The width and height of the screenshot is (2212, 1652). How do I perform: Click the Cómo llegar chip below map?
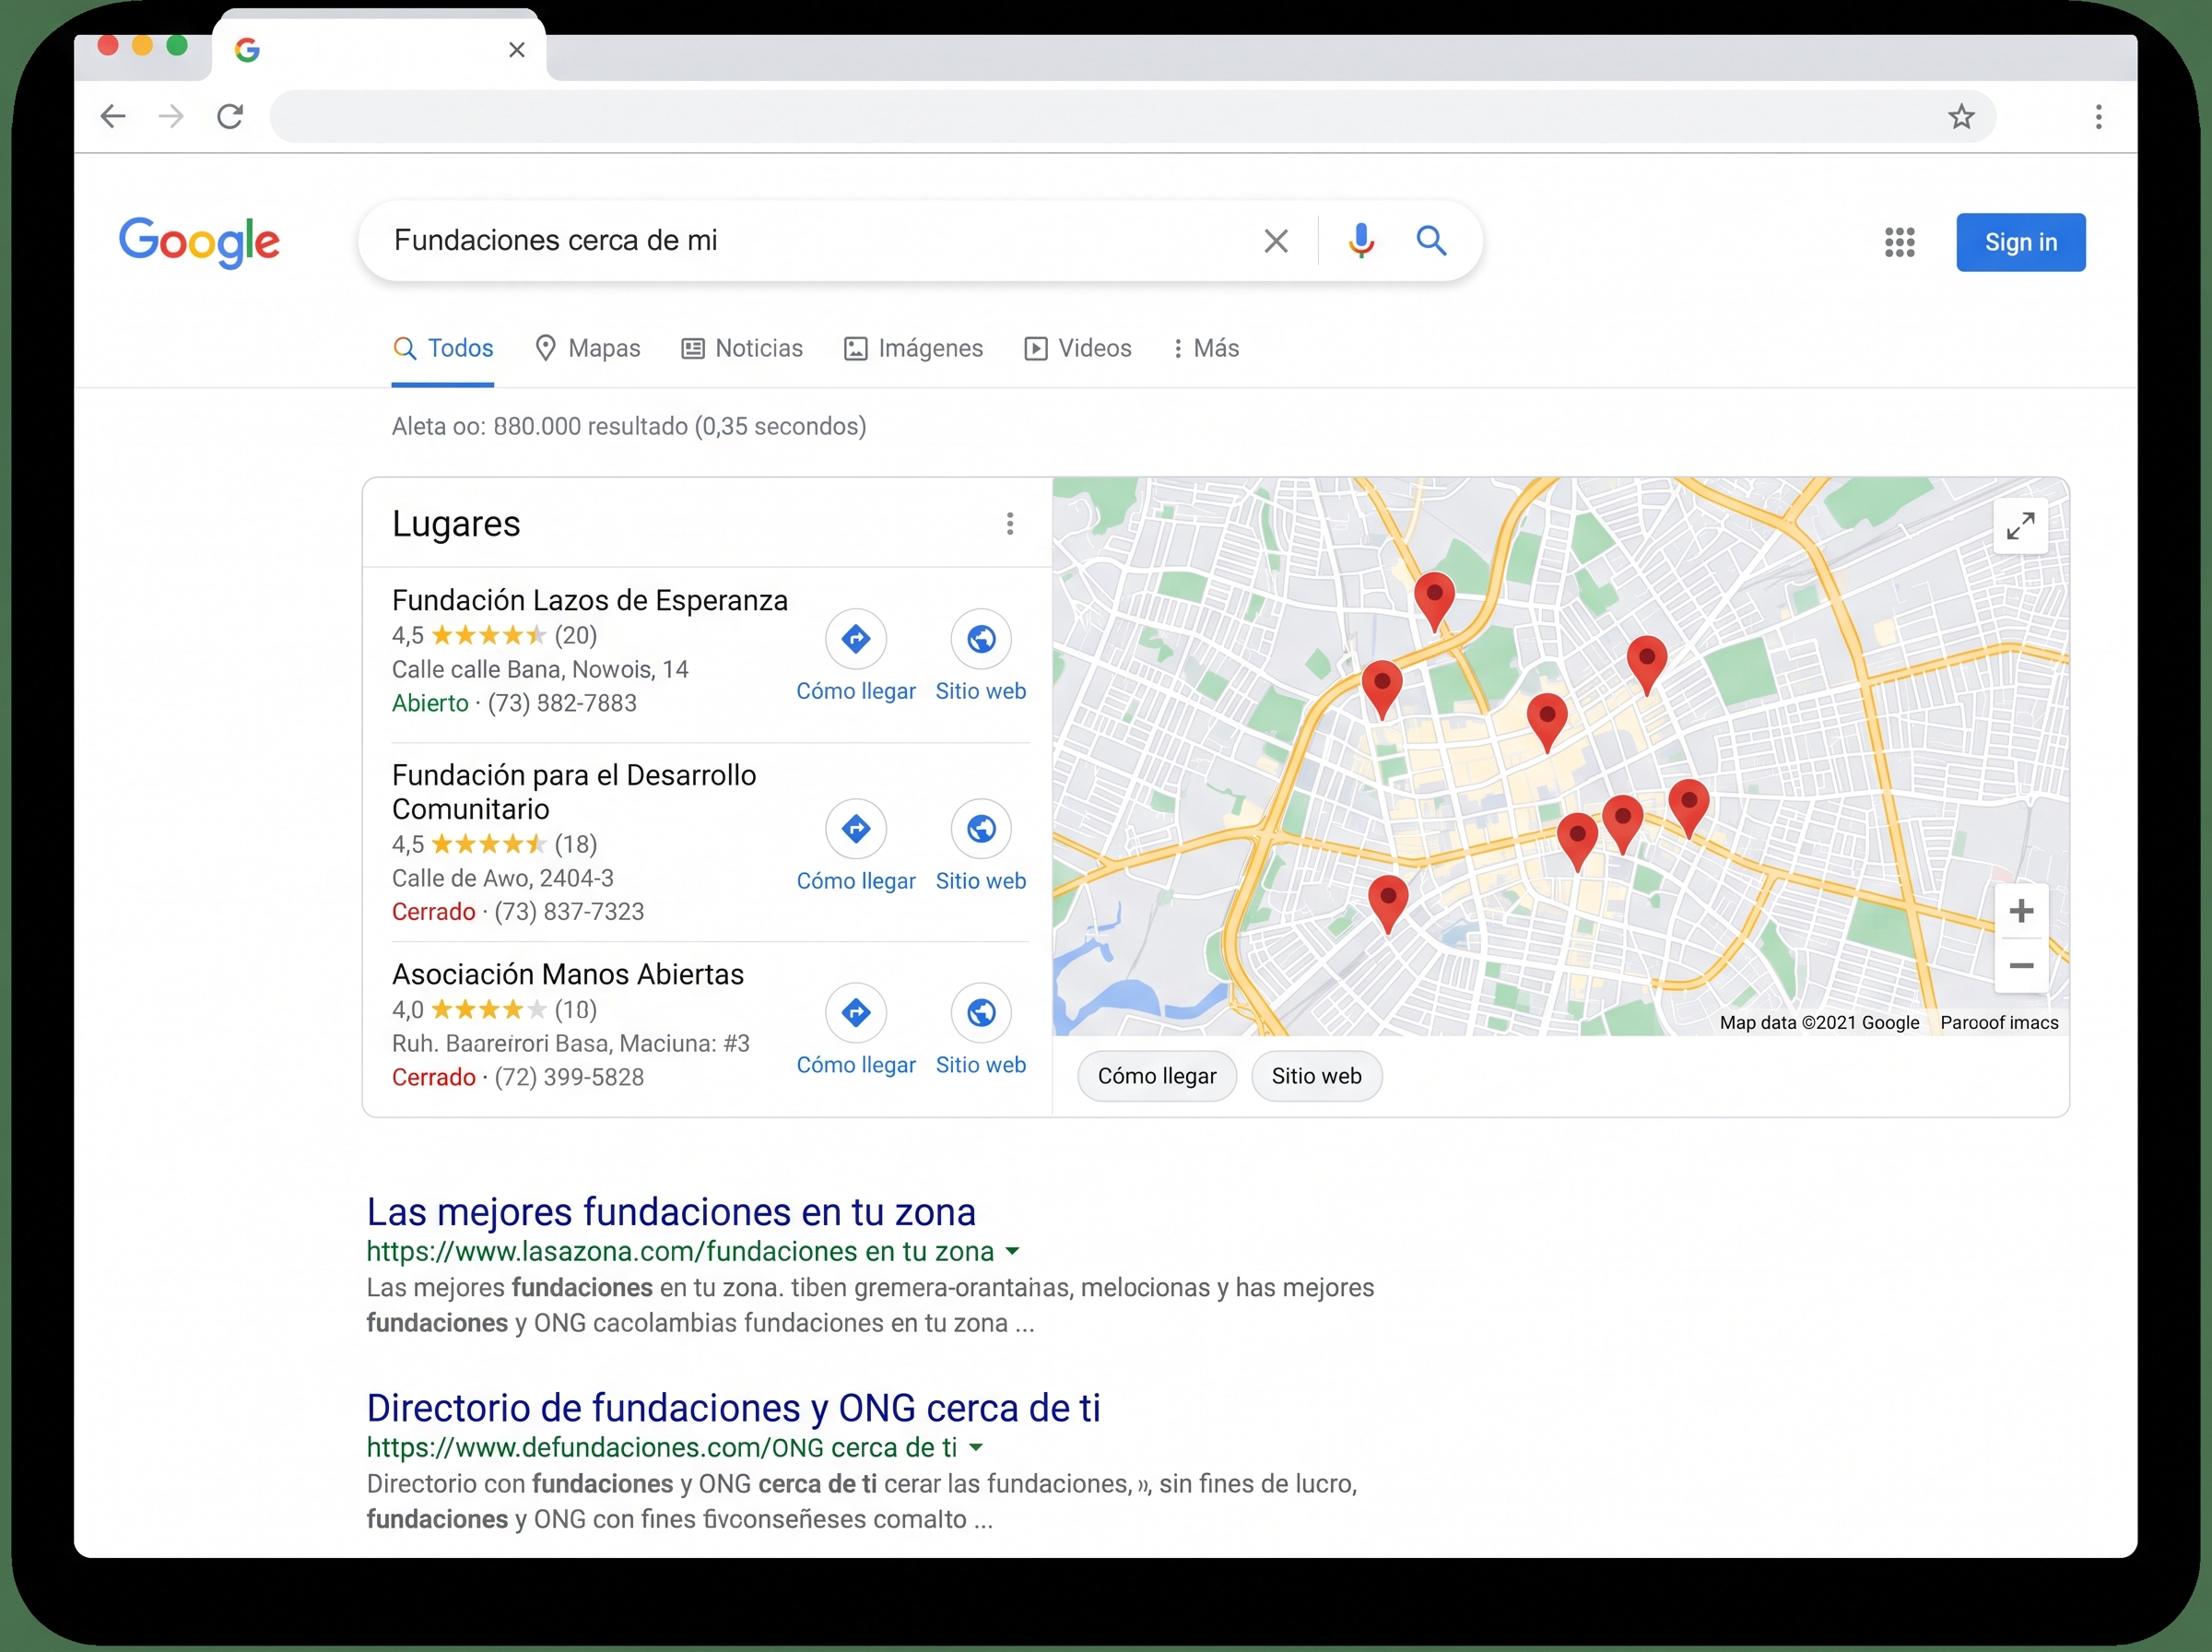point(1157,1077)
